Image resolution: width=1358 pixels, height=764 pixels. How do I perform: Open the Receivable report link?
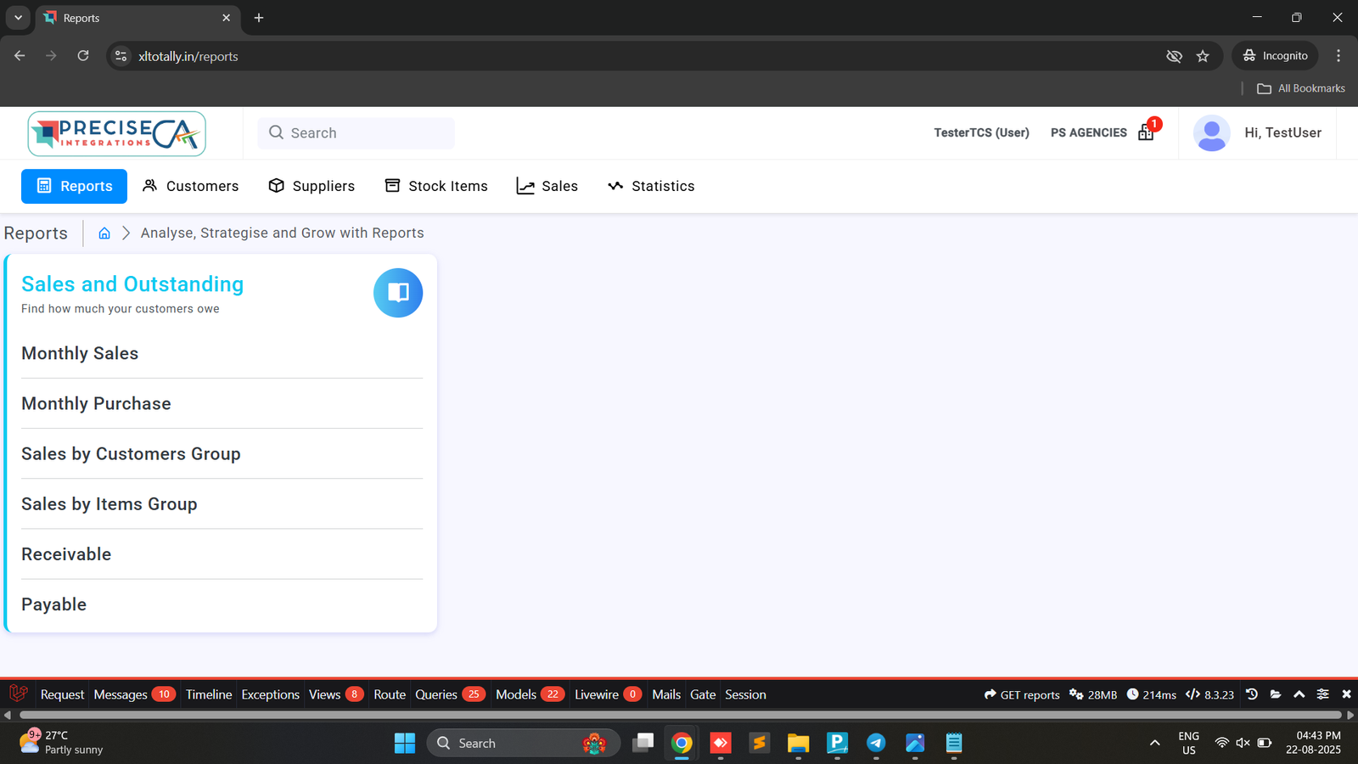(x=66, y=554)
